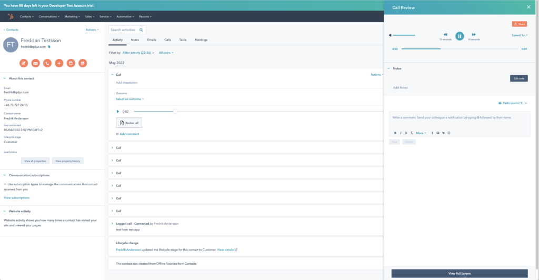Click the Call Review playback progress bar

(460, 49)
